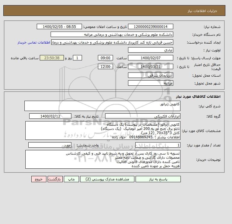Click the اولویت نیاز label

(x=212, y=50)
